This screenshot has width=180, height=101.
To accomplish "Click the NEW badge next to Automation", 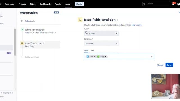I will point(56,12).
